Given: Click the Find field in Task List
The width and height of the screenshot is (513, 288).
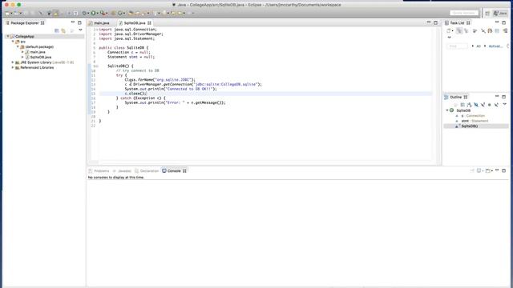Looking at the screenshot, I should coord(457,46).
